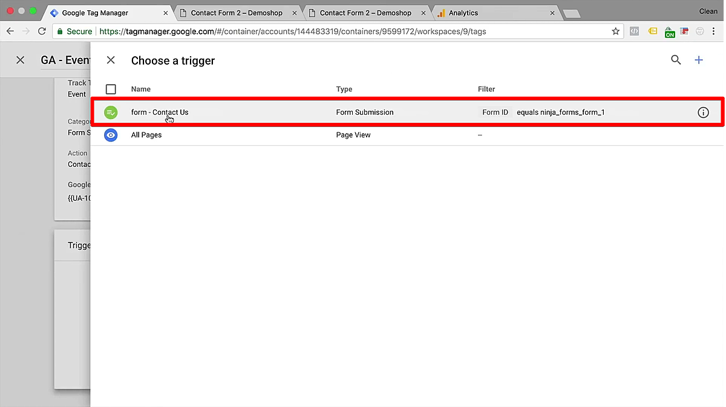Viewport: 726px width, 407px height.
Task: Click the GA - Event tag name field
Action: (x=65, y=60)
